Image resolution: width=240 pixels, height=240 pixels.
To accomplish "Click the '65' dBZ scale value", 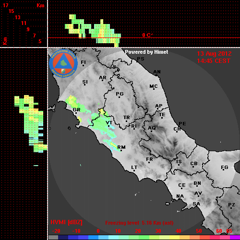I will coord(229,231).
